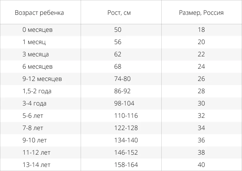Select the "9-12 месяцев" age cell
The width and height of the screenshot is (242, 171).
(42, 79)
